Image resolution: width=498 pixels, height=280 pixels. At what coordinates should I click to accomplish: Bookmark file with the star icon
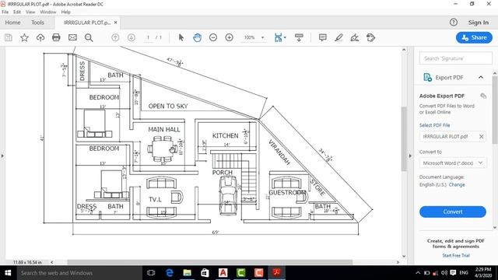click(24, 38)
